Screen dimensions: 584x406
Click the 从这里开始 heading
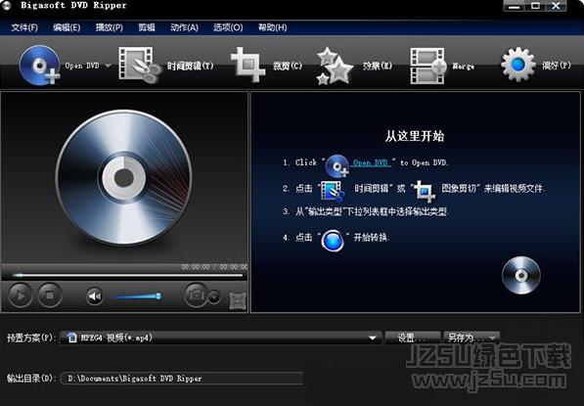pos(415,136)
